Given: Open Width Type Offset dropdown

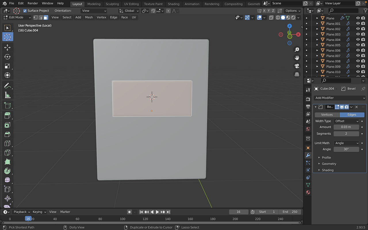Looking at the screenshot, I should 346,121.
